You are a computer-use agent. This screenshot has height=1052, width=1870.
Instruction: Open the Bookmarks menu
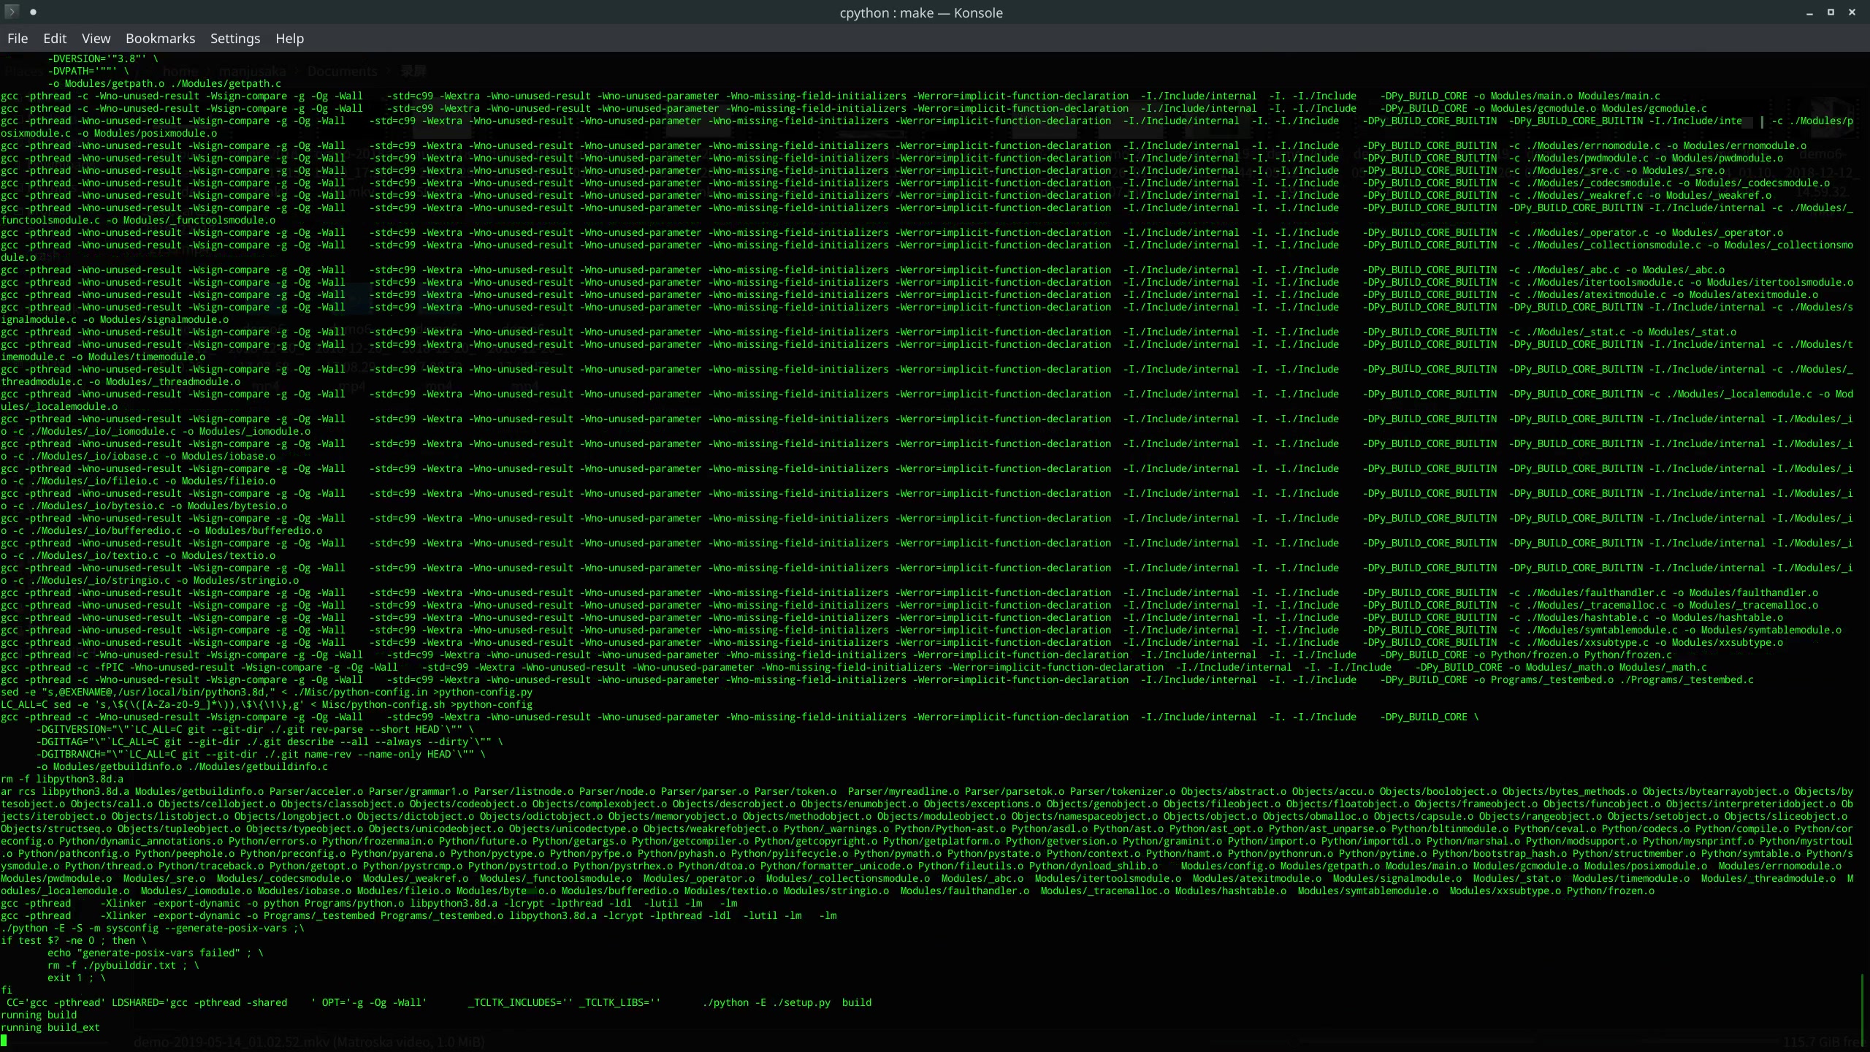point(160,39)
